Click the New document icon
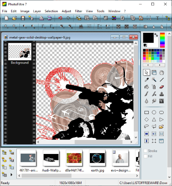Viewport: 172px width, 186px height. [6, 18]
